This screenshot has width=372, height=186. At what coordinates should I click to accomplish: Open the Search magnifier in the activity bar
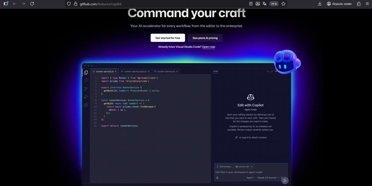point(86,80)
